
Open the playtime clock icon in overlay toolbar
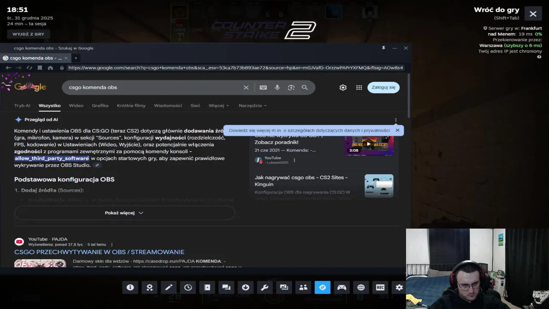point(188,288)
